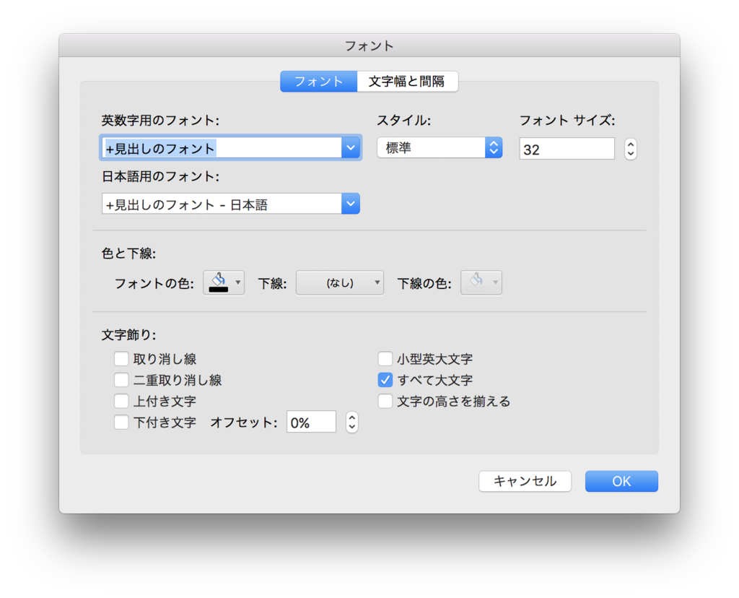Click the disabled 下線の色 color picker
739x598 pixels.
[481, 283]
